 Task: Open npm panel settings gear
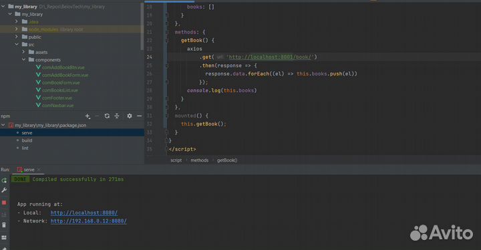click(130, 116)
